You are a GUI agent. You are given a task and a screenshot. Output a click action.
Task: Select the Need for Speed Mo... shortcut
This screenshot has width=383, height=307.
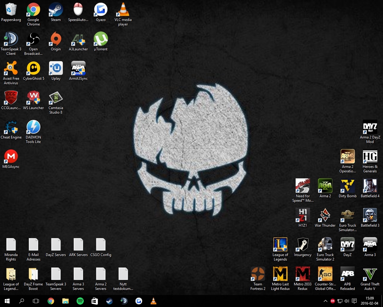point(303,191)
